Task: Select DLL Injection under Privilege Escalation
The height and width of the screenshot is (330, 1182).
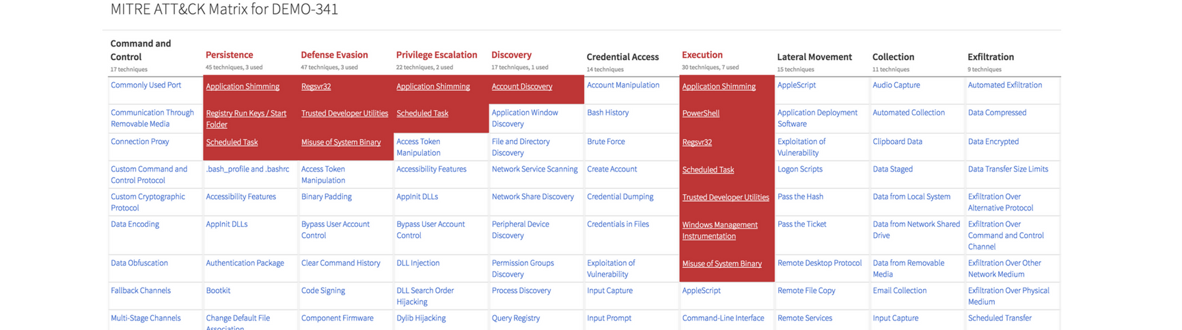Action: tap(417, 263)
